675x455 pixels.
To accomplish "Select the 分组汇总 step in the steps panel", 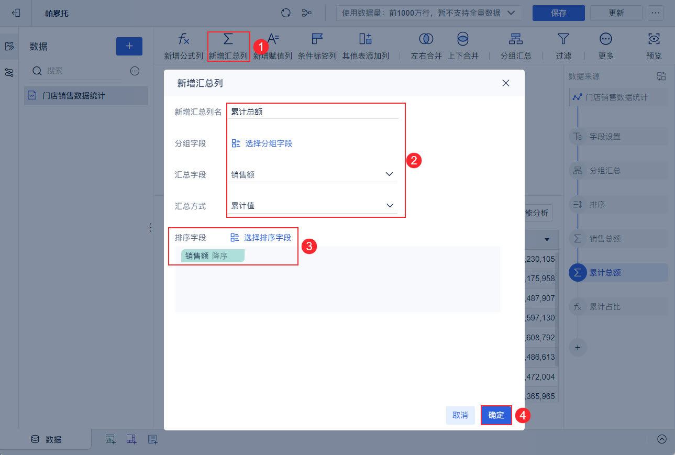I will pos(618,171).
